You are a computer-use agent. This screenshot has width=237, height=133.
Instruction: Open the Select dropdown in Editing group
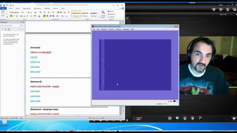(111, 17)
